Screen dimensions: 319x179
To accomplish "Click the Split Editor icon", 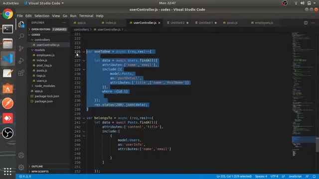I will pos(306,23).
